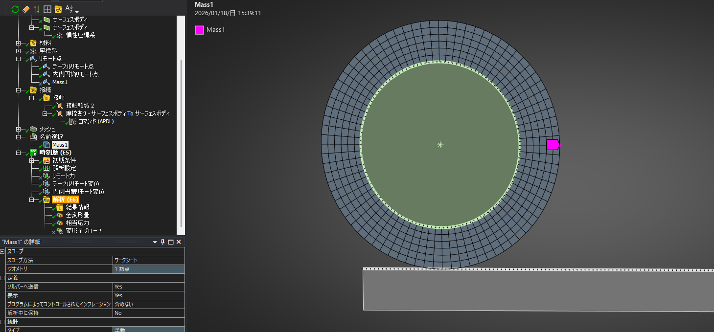Select the リモート力 remote force icon
The image size is (714, 332).
point(46,176)
